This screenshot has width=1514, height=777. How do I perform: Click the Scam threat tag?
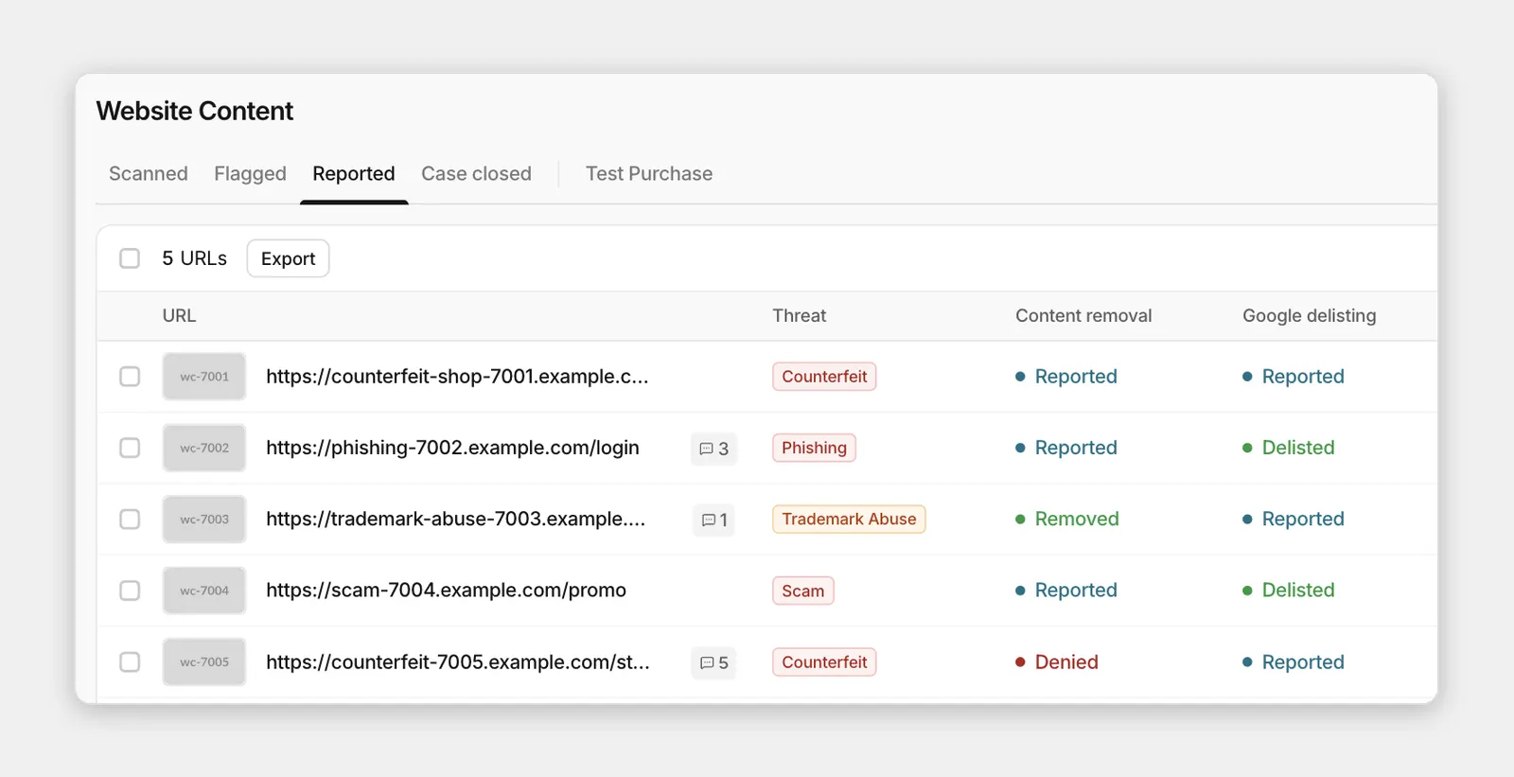click(802, 591)
